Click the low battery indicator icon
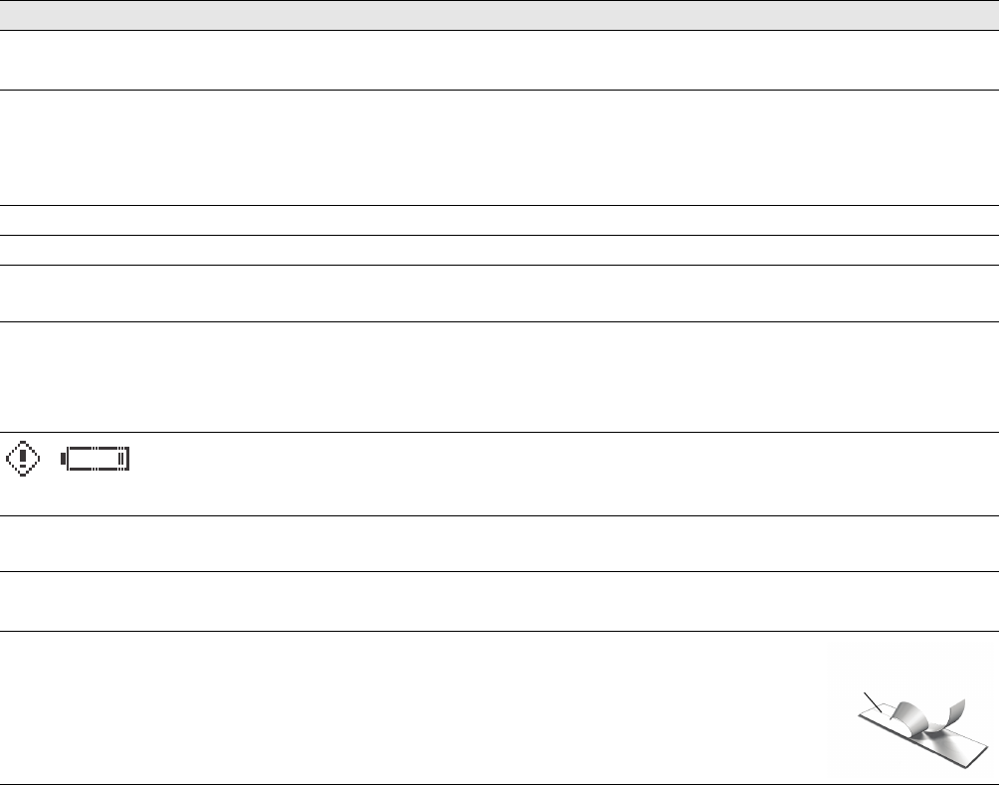This screenshot has width=999, height=785. click(97, 460)
